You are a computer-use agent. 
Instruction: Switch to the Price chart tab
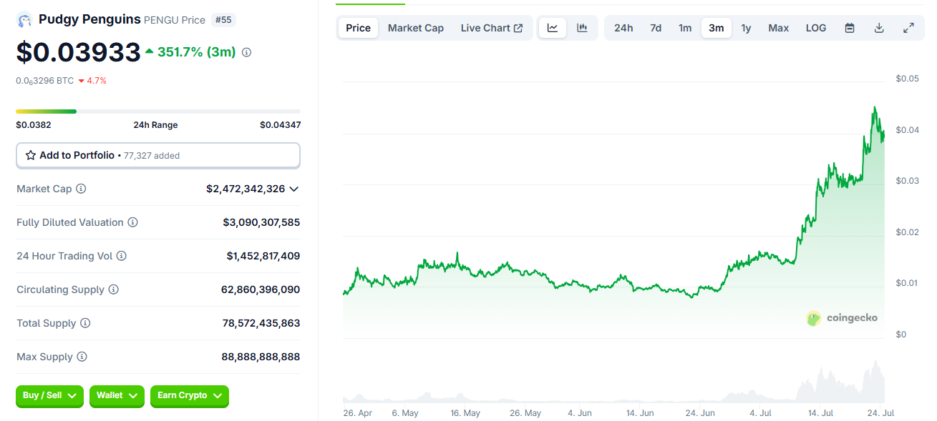(358, 28)
